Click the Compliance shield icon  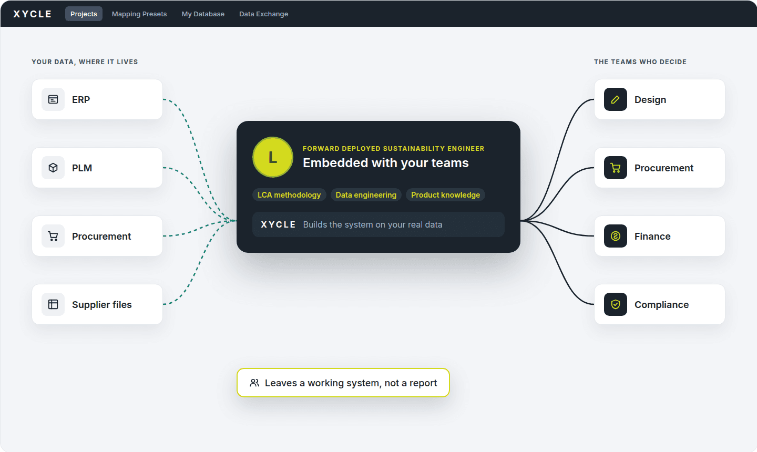click(x=616, y=304)
